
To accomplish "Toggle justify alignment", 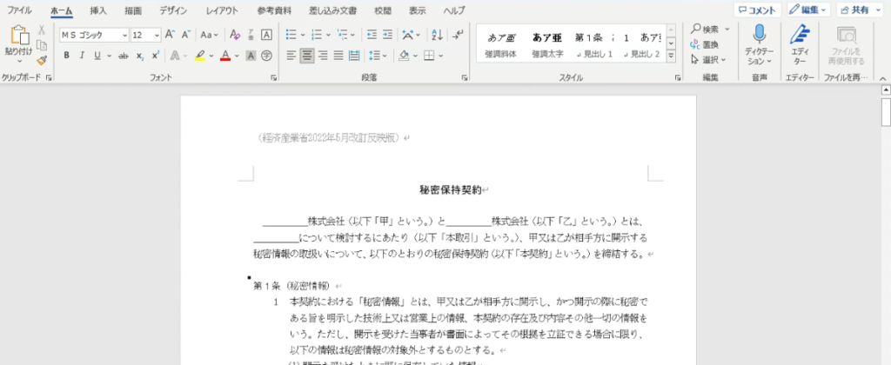I will tap(338, 55).
